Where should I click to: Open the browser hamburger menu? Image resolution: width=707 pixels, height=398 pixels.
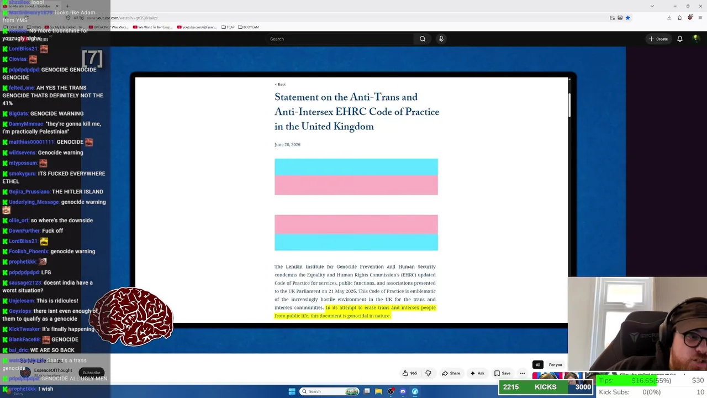point(700,18)
